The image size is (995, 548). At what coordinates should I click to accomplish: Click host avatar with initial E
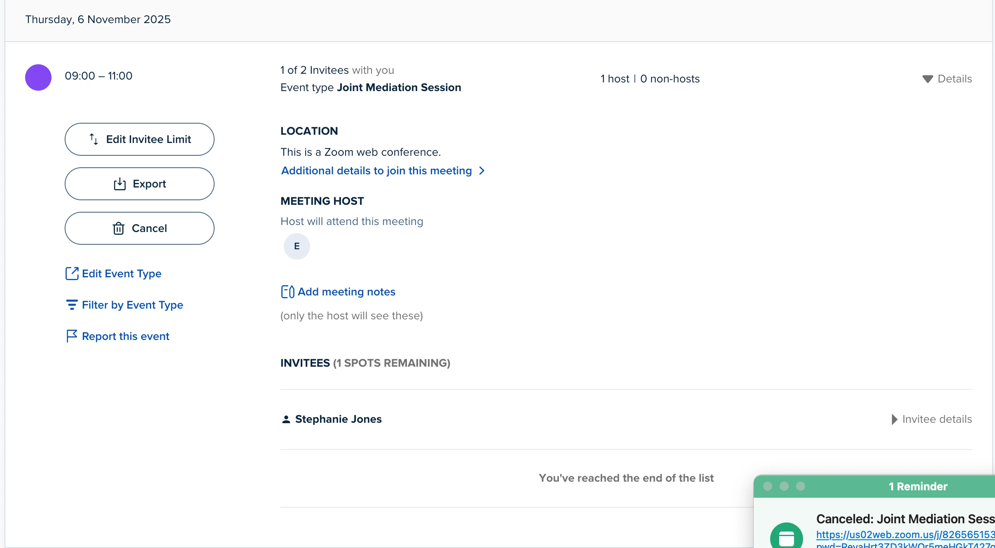(297, 246)
